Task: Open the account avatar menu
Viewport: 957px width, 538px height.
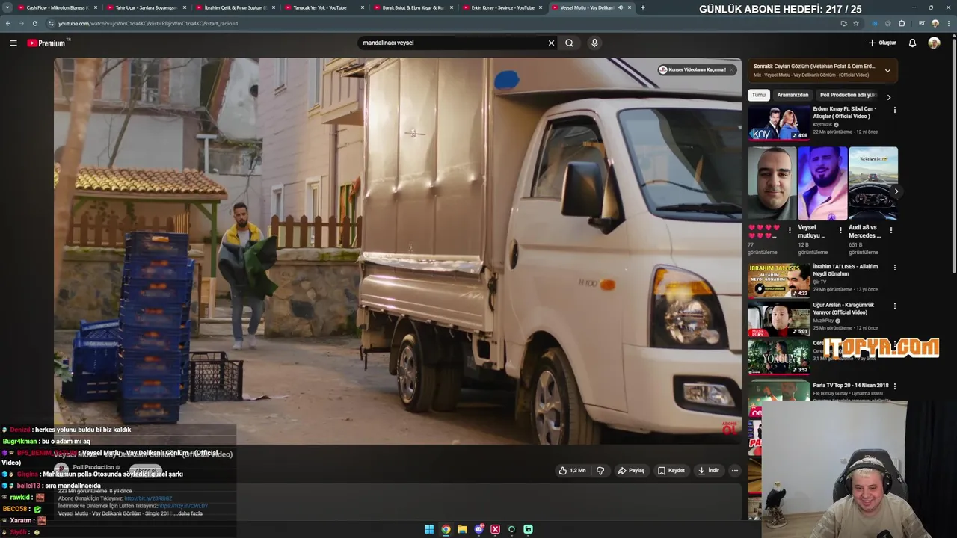Action: pyautogui.click(x=934, y=43)
